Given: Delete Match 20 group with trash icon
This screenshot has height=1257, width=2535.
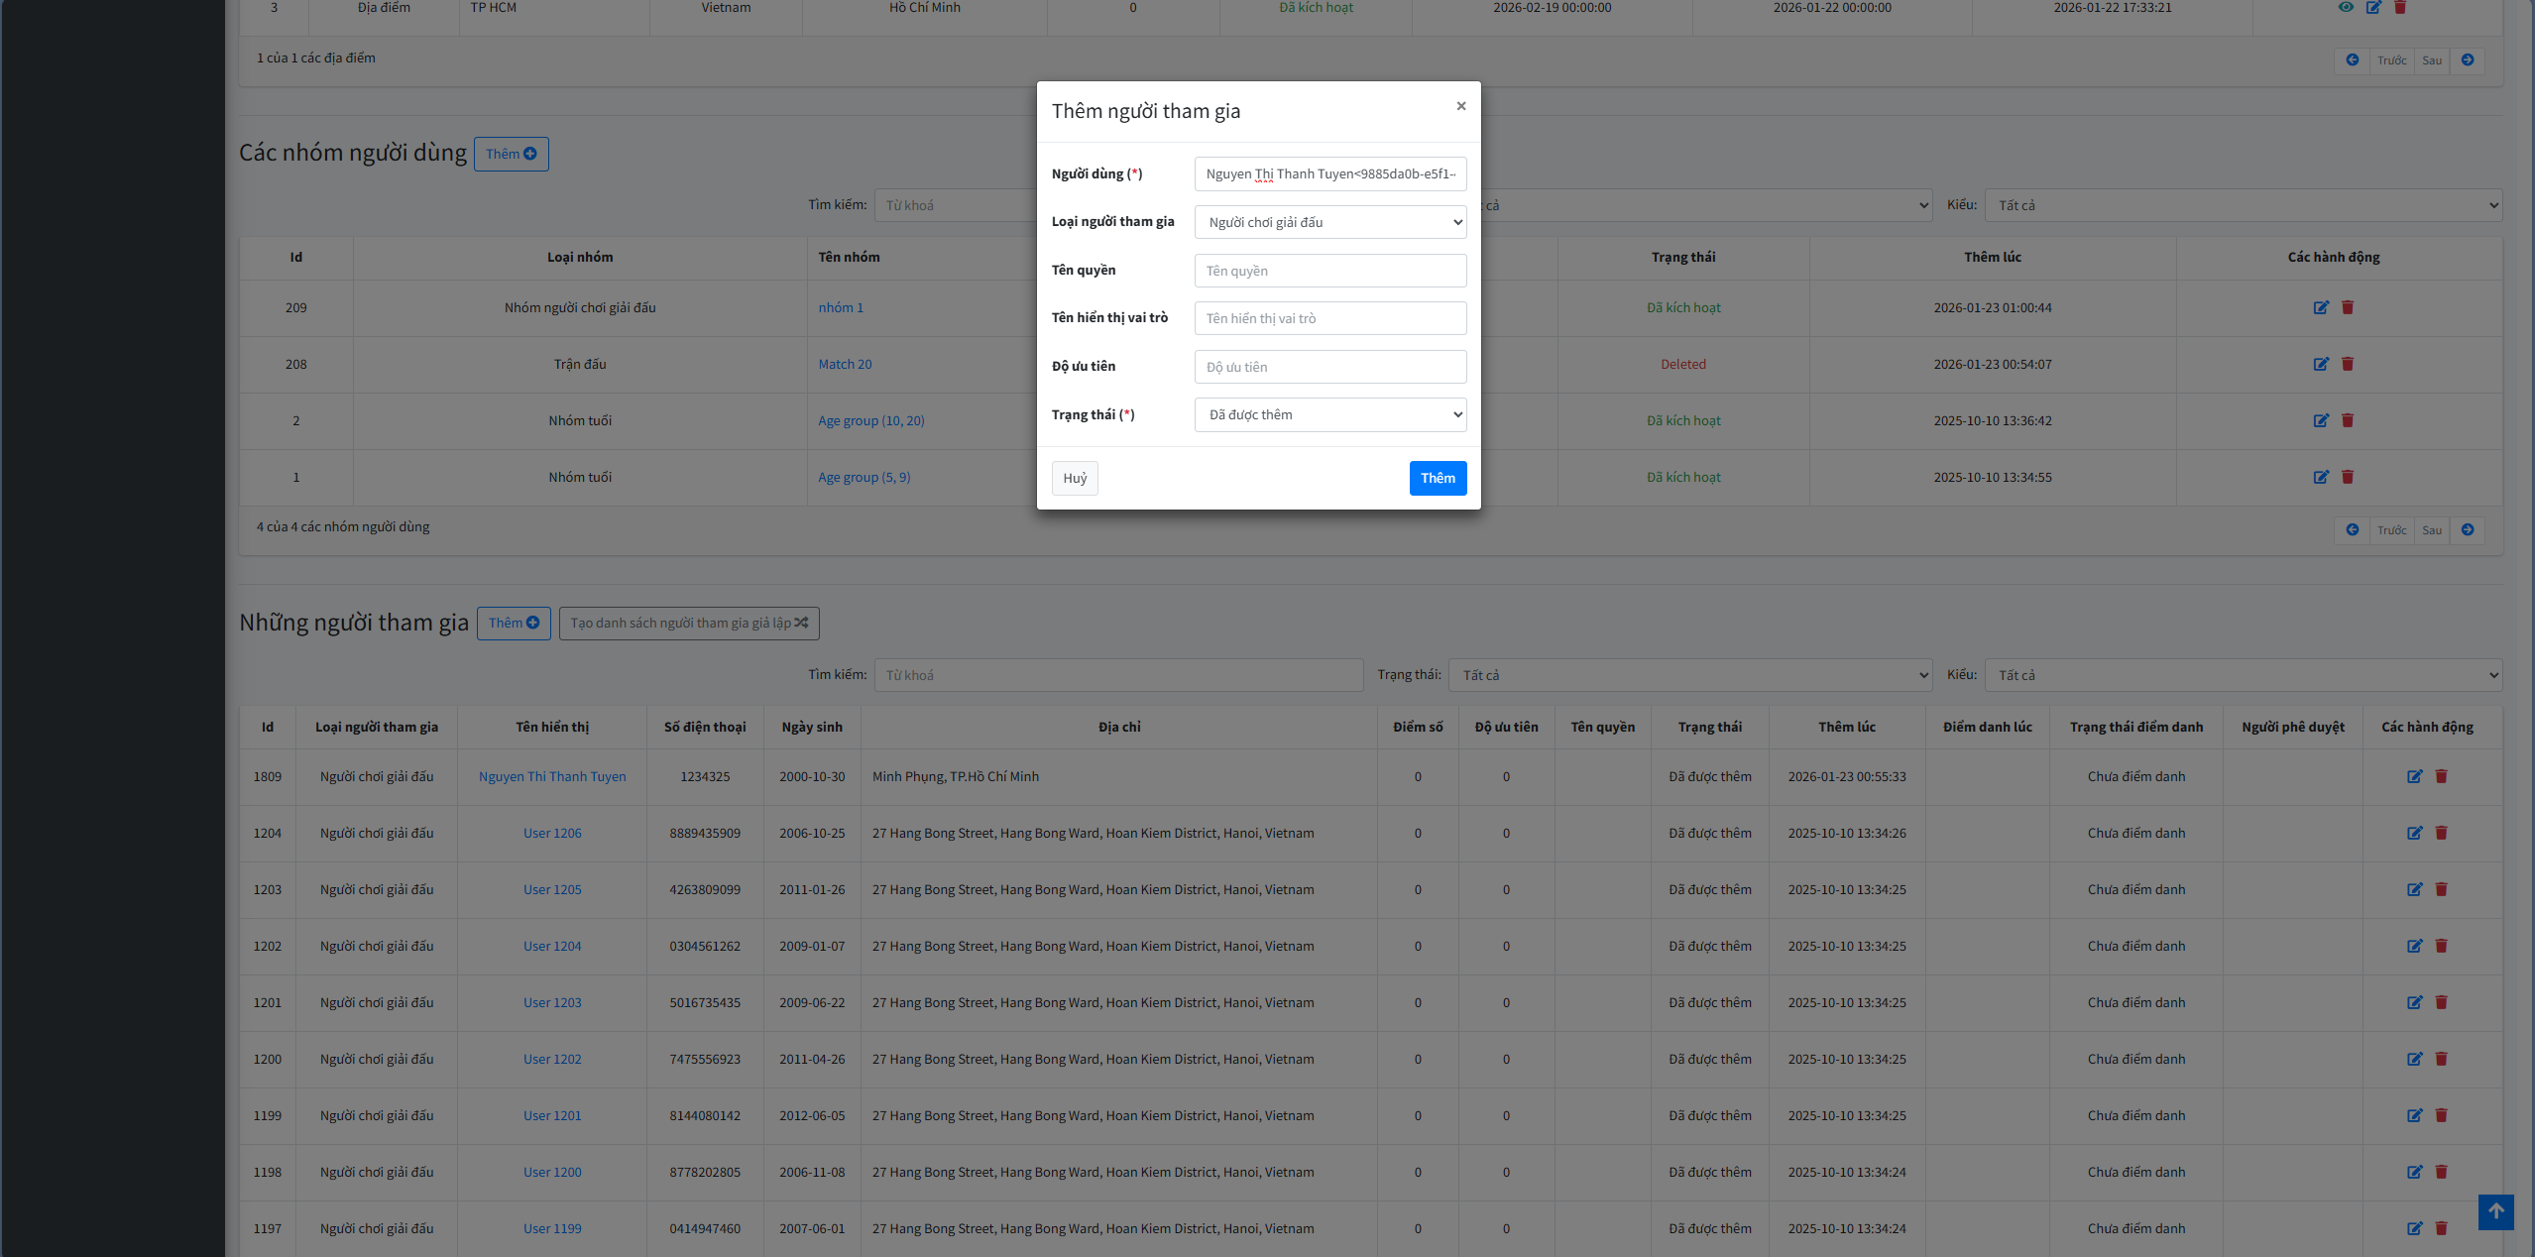Looking at the screenshot, I should [2347, 364].
